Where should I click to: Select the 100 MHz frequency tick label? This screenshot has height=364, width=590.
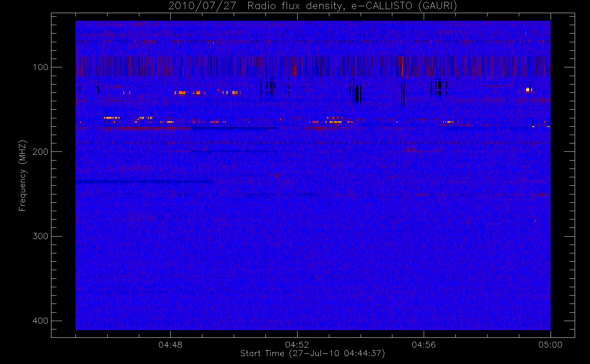click(40, 67)
